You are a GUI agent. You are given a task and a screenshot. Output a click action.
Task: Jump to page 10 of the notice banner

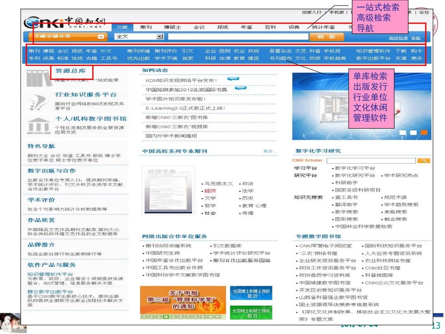pyautogui.click(x=211, y=317)
